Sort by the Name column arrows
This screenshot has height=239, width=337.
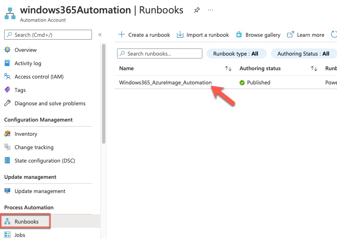[x=228, y=69]
